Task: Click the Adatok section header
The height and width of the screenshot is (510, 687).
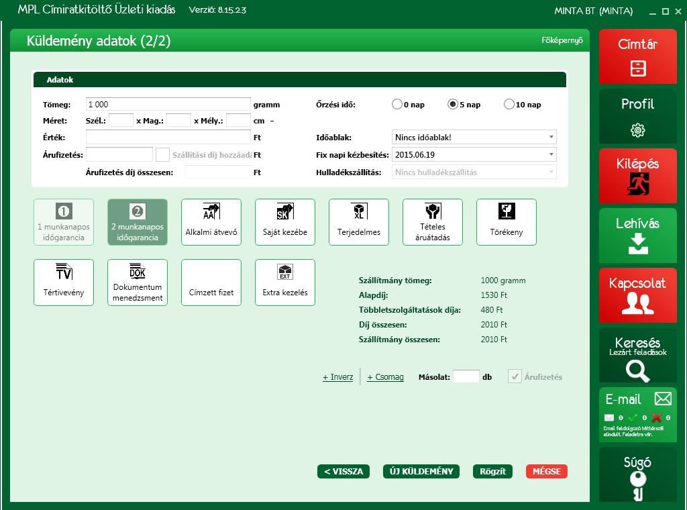Action: click(300, 80)
